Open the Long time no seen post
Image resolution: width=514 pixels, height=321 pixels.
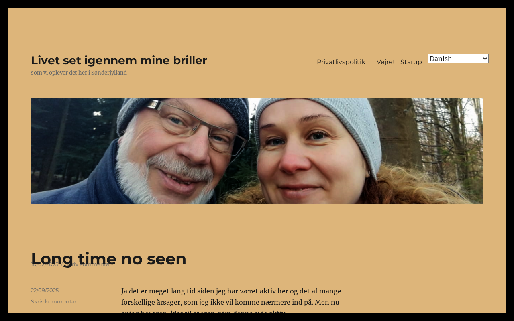(108, 258)
